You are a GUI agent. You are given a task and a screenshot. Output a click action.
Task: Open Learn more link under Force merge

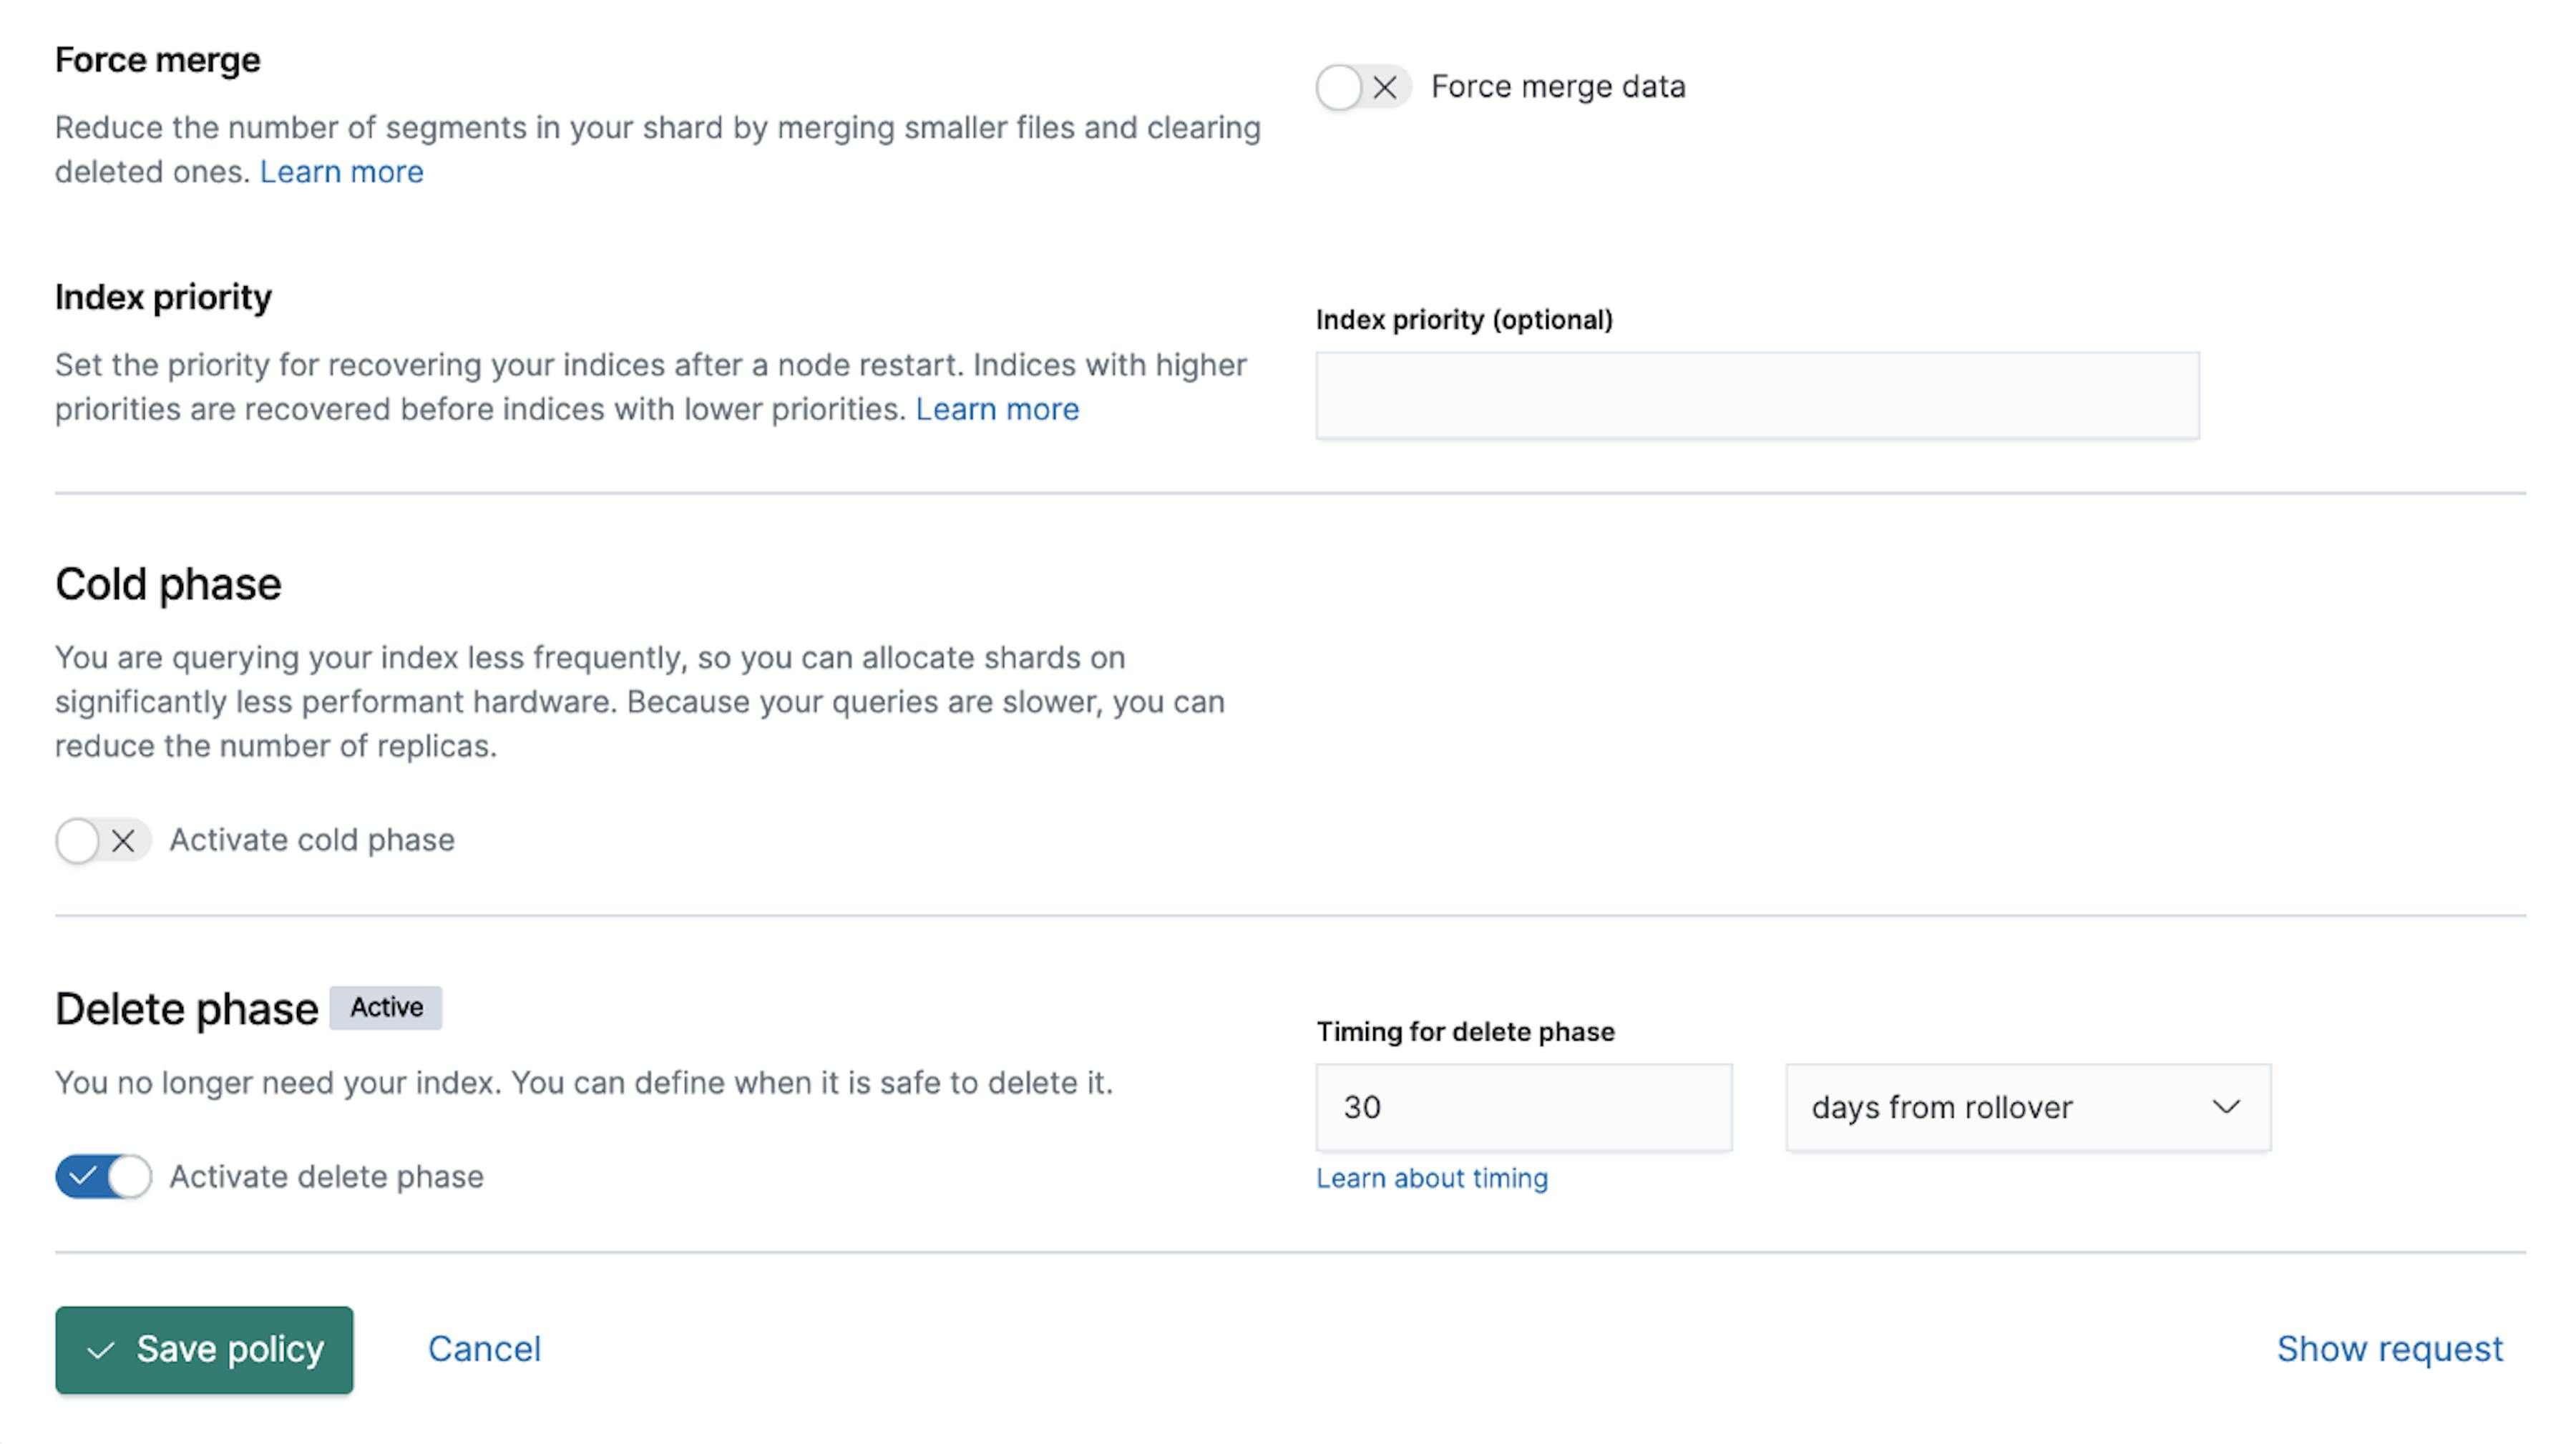(x=341, y=172)
